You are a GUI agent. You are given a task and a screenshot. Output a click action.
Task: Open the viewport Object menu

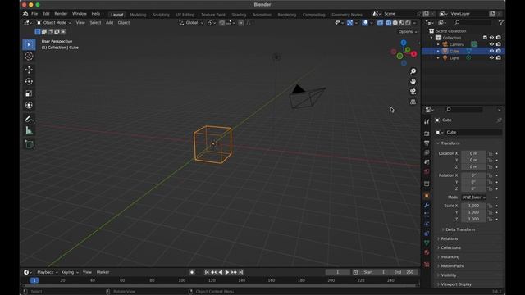pyautogui.click(x=124, y=23)
